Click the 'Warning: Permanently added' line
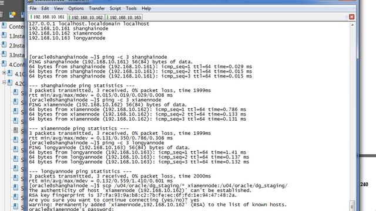The width and height of the screenshot is (376, 211). pyautogui.click(x=158, y=205)
